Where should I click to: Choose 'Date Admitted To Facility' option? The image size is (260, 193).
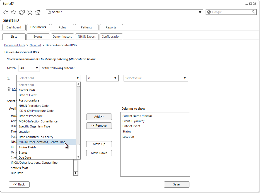tap(46, 137)
